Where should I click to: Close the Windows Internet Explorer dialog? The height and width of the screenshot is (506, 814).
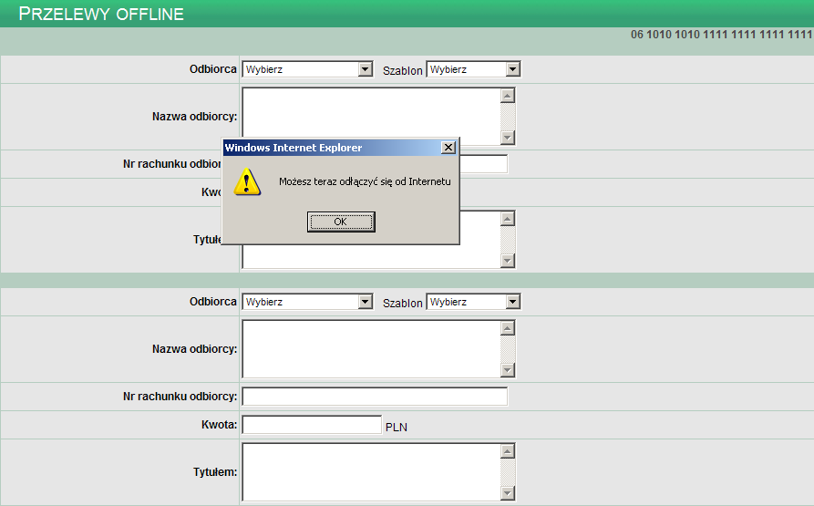pos(448,148)
